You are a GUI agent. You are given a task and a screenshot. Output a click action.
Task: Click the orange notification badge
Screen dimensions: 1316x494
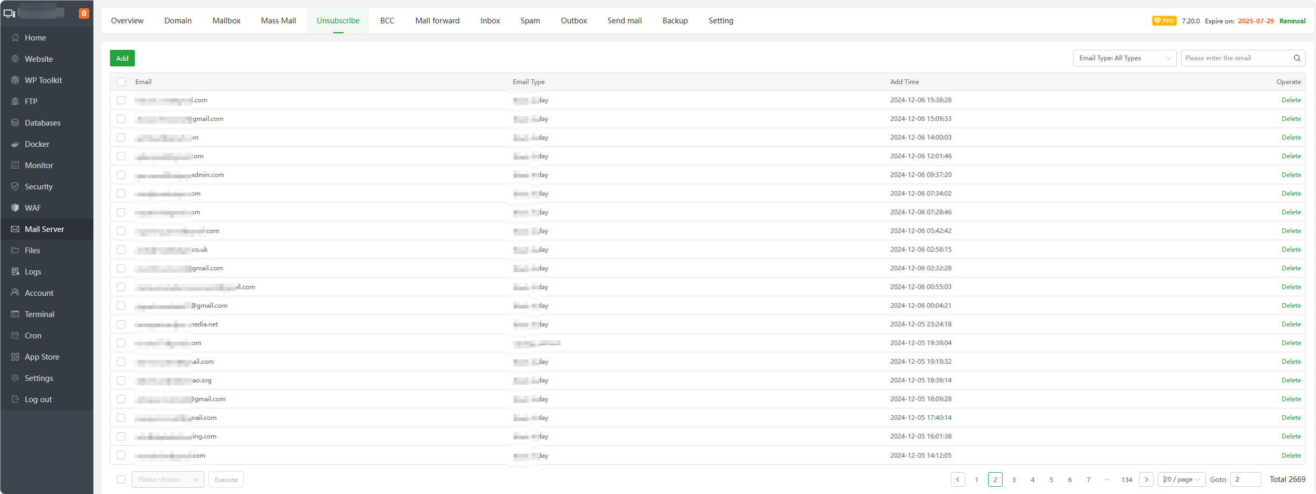click(84, 13)
